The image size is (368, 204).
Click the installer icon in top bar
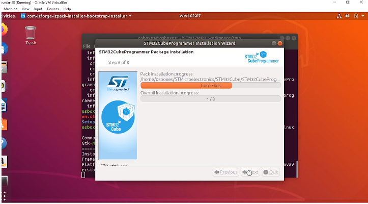[x=23, y=16]
